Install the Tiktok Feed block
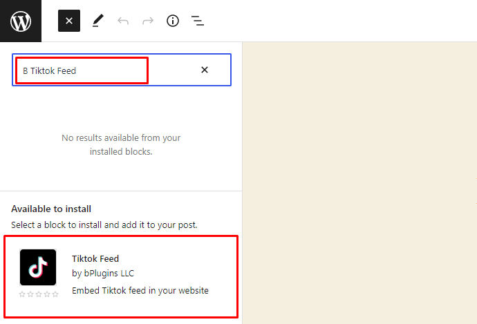This screenshot has width=477, height=324. (x=121, y=276)
